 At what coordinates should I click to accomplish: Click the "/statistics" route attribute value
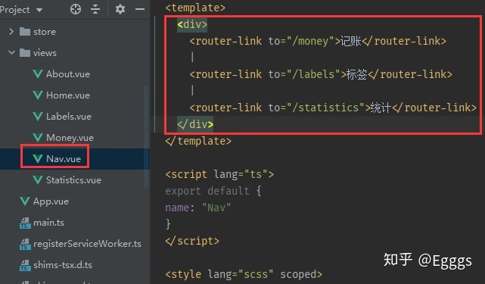click(x=325, y=108)
